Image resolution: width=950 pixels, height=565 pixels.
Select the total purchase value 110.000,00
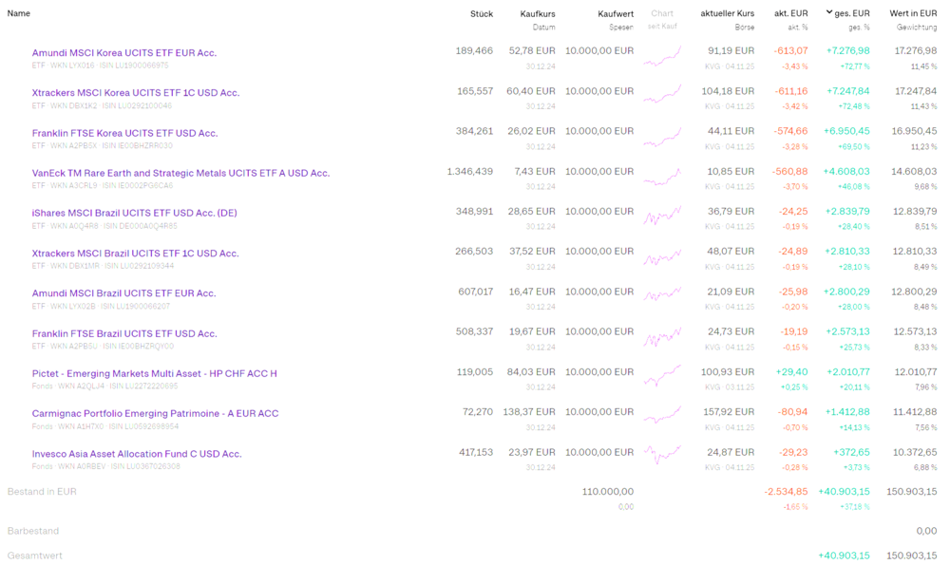608,492
